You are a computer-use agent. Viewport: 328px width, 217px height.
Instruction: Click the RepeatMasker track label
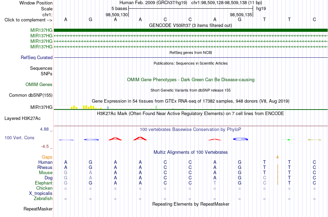[x=38, y=209]
